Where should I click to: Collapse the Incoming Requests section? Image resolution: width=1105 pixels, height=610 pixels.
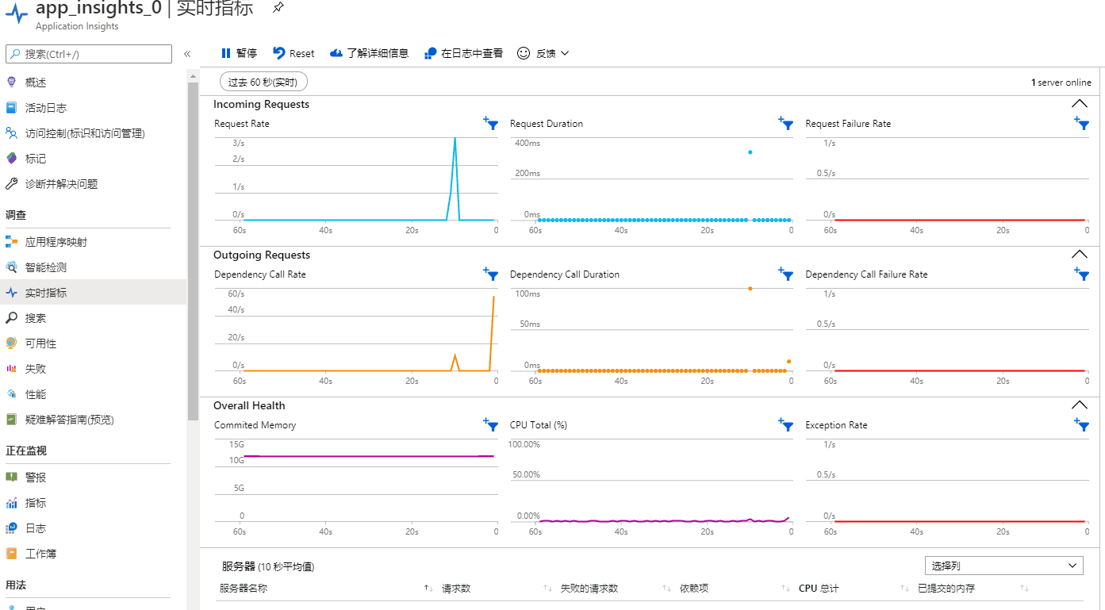click(x=1080, y=104)
